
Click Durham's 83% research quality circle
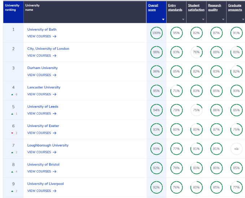point(216,71)
